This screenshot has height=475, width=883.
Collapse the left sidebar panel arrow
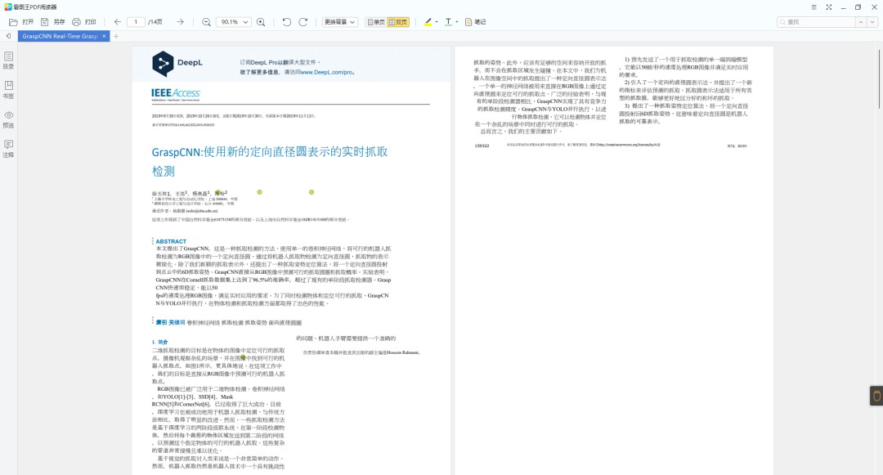pyautogui.click(x=8, y=36)
